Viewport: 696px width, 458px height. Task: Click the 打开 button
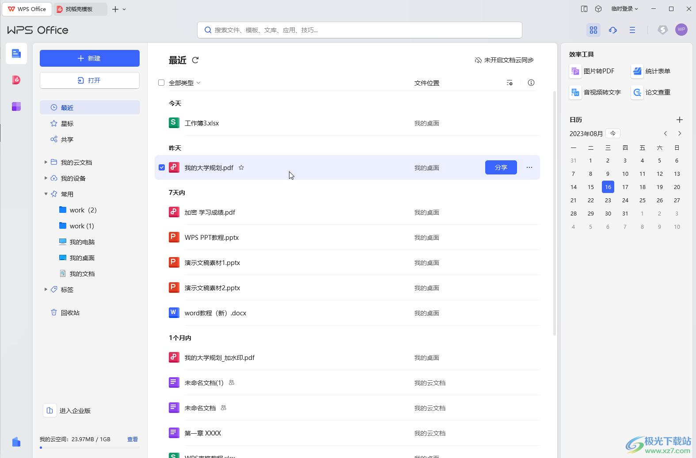click(90, 80)
